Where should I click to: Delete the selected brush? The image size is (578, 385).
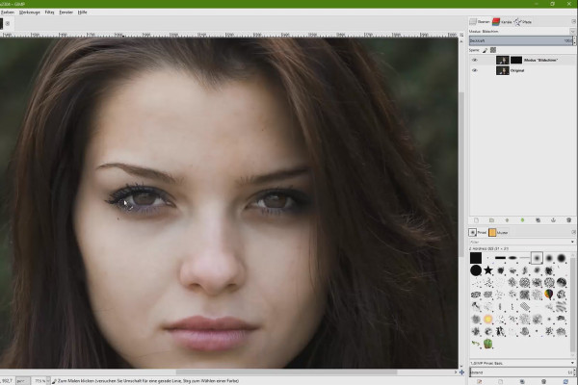click(x=543, y=382)
